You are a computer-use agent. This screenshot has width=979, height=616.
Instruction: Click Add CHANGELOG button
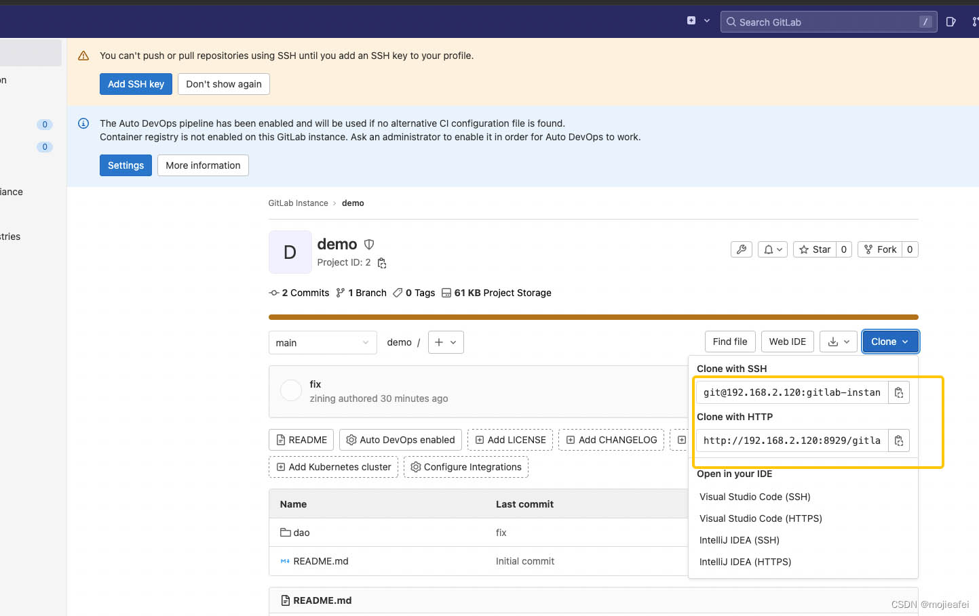click(611, 440)
